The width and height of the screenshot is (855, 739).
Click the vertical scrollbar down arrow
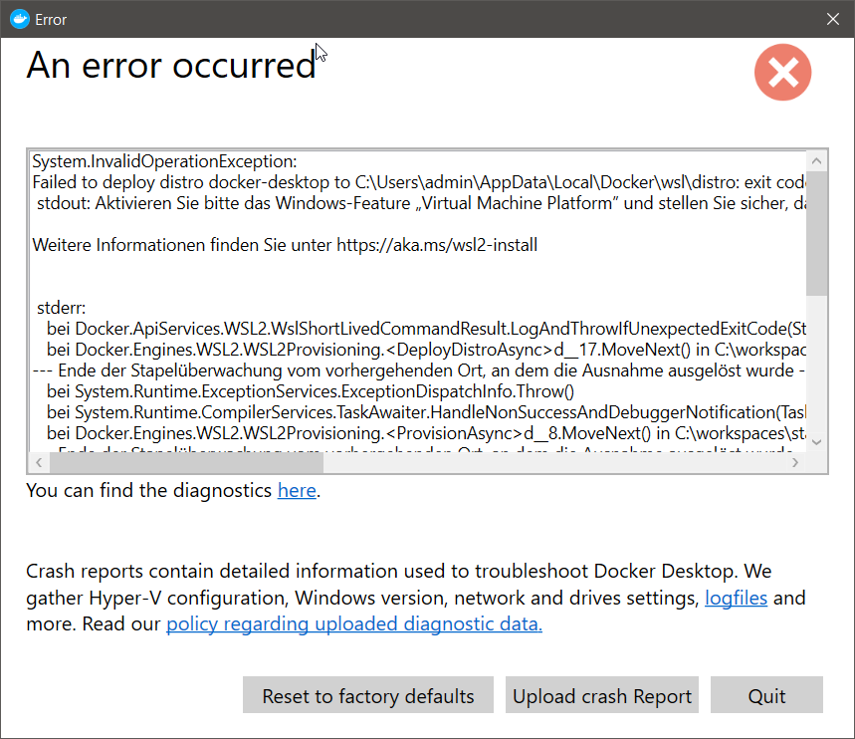[816, 442]
